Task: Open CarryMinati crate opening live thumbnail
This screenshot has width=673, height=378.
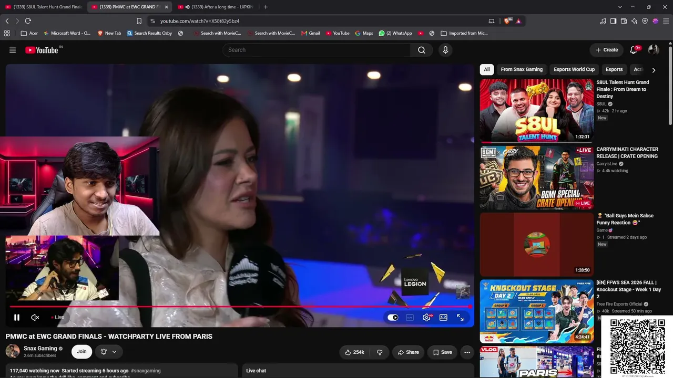Action: point(536,177)
